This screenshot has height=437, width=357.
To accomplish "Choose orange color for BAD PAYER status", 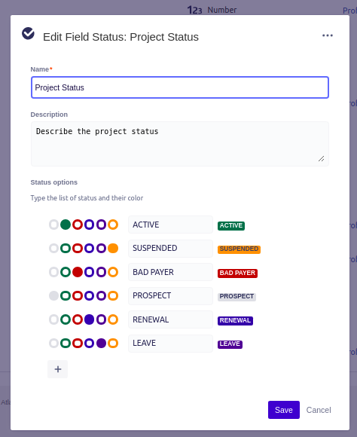I will (113, 272).
